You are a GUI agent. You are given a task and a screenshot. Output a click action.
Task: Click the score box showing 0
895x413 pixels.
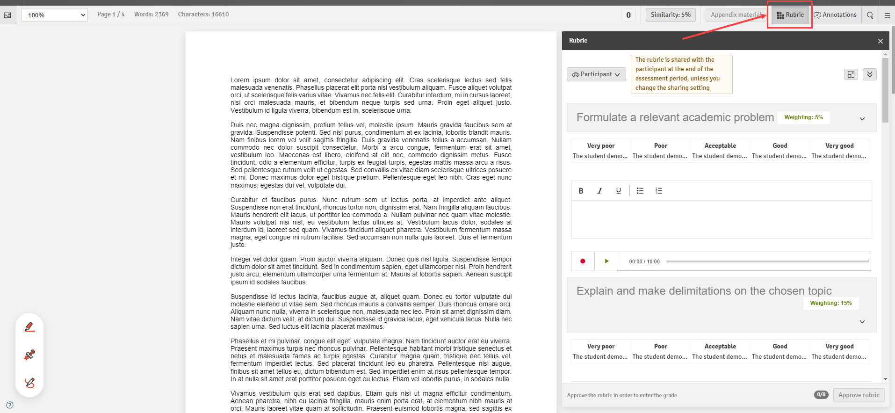628,15
